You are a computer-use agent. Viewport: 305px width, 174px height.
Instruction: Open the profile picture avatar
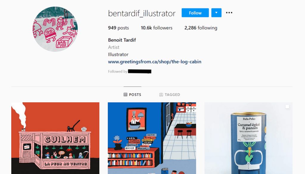click(55, 29)
